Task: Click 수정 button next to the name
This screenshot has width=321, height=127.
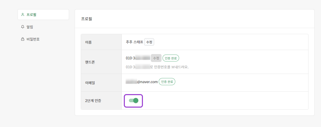Action: [149, 42]
